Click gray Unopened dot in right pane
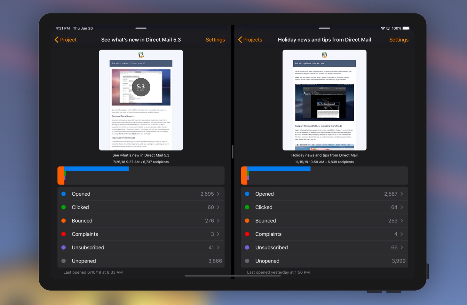The height and width of the screenshot is (305, 467). coord(247,261)
